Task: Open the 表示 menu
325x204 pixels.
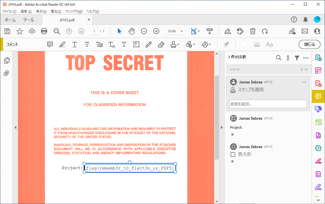Action: [41, 11]
